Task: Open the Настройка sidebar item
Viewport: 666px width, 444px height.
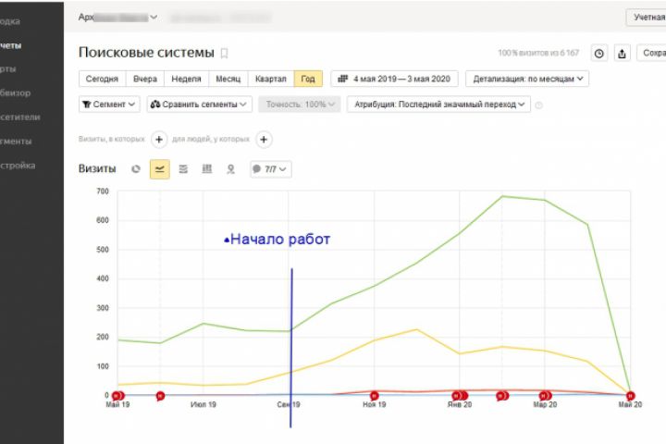Action: coord(18,166)
